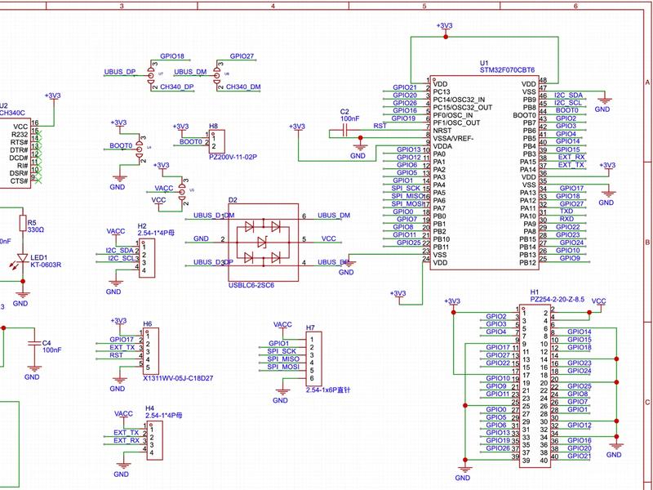
Task: Click the no-connect marker on RTS# pin
Action: point(38,140)
